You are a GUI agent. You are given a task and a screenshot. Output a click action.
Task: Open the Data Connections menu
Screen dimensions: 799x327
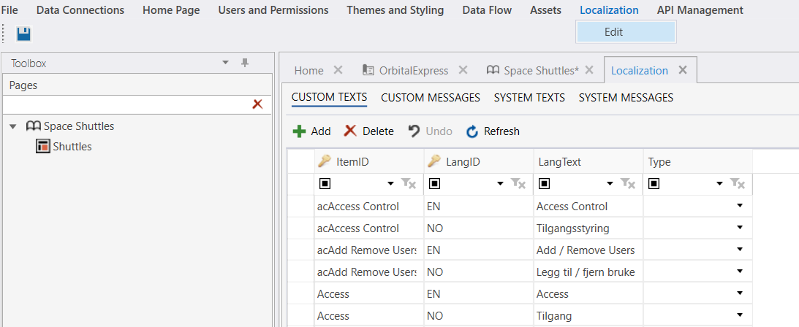tap(80, 10)
